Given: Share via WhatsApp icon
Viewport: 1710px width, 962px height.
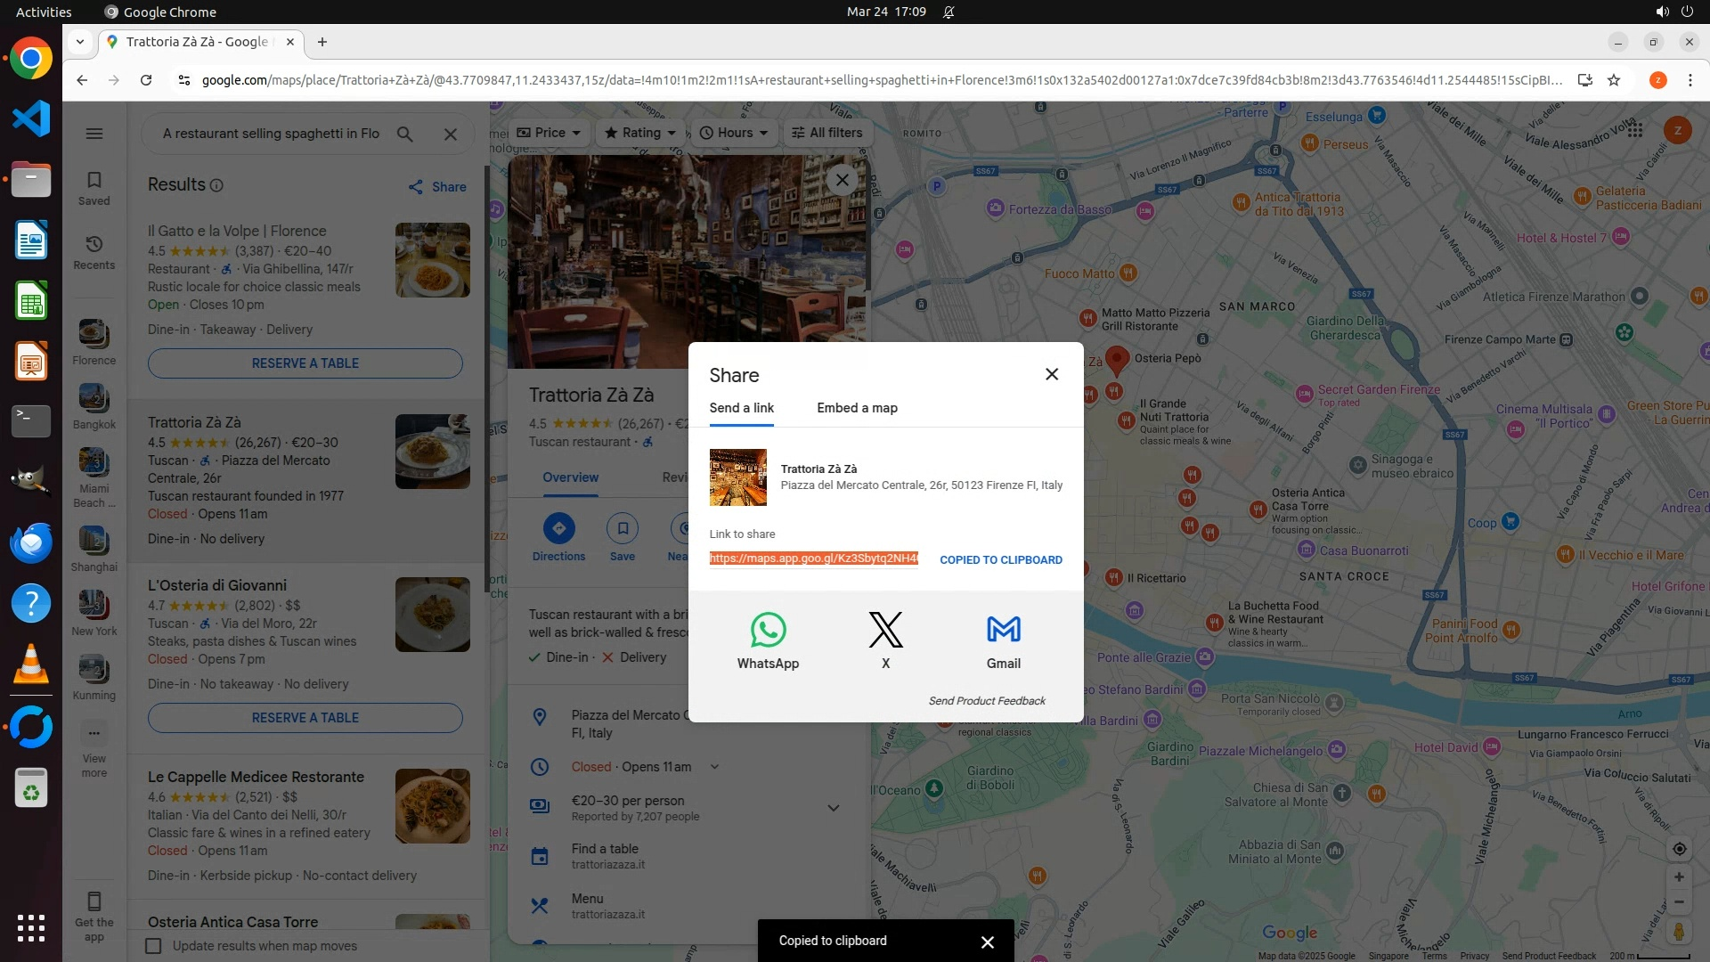Looking at the screenshot, I should (768, 631).
